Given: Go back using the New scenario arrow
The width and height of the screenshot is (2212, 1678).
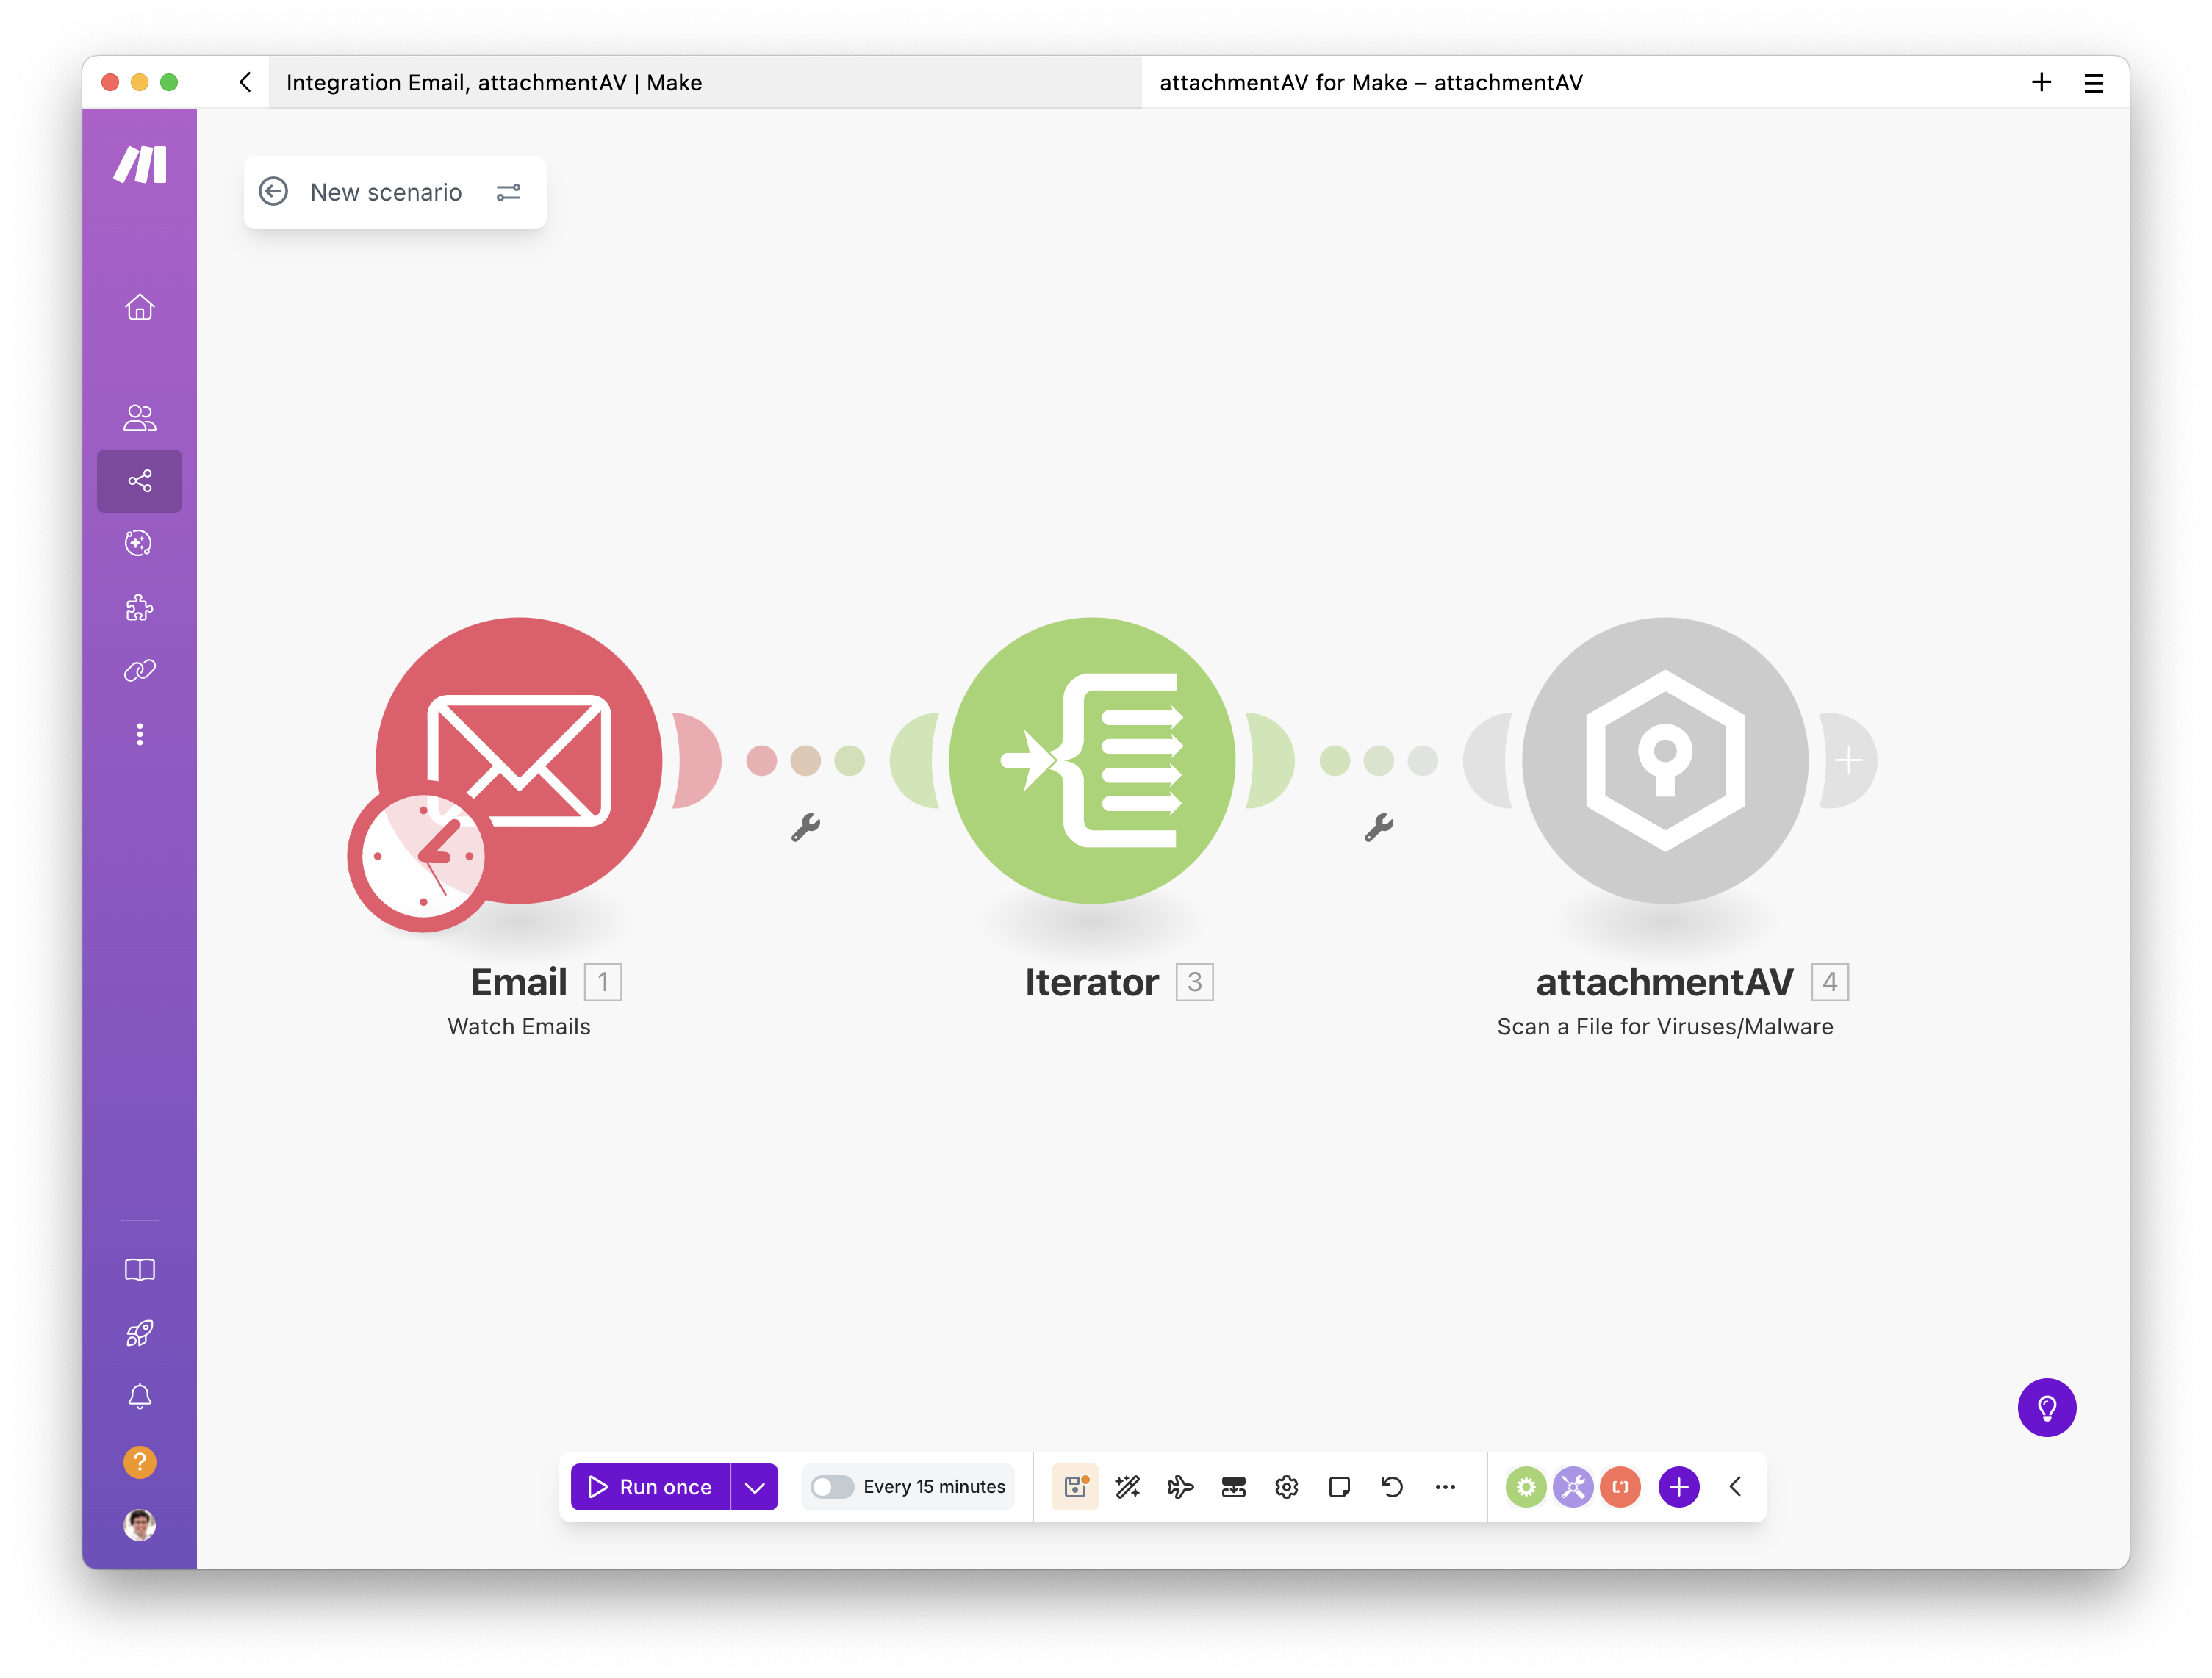Looking at the screenshot, I should (x=273, y=191).
